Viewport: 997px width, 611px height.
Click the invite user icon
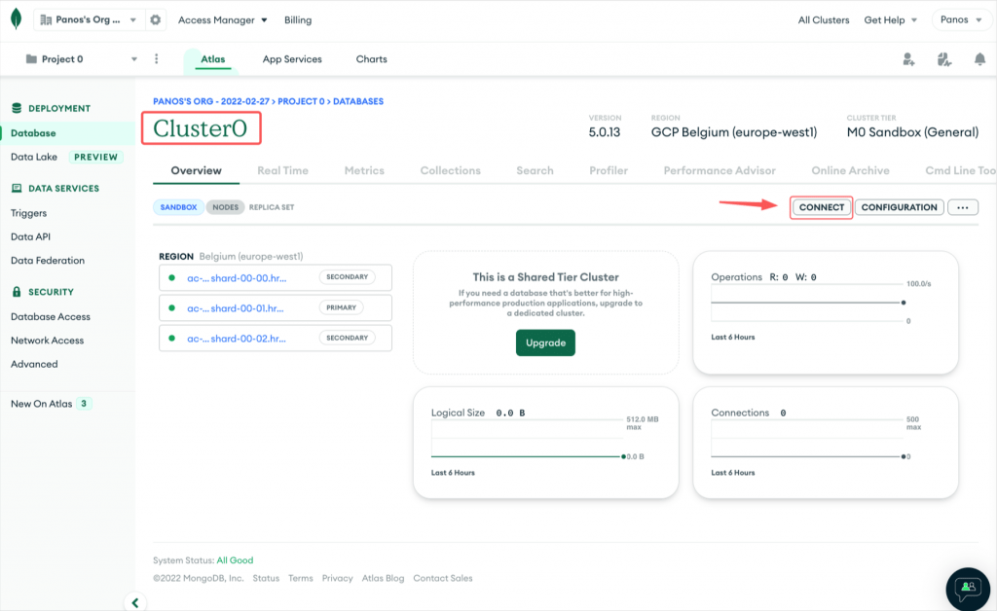[908, 59]
